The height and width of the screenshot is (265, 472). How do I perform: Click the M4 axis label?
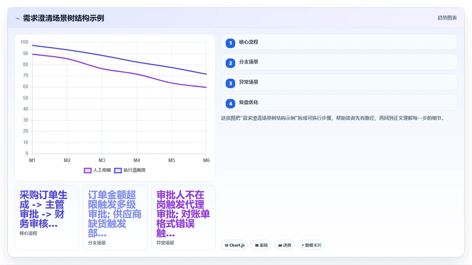pyautogui.click(x=137, y=161)
